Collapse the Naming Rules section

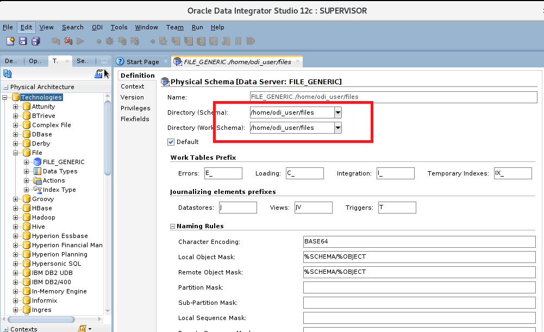pyautogui.click(x=172, y=226)
